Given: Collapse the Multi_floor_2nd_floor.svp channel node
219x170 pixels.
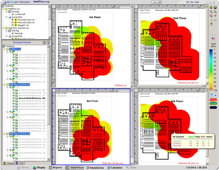Looking at the screenshot, I should click(x=3, y=84).
